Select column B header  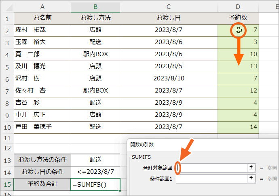click(95, 7)
